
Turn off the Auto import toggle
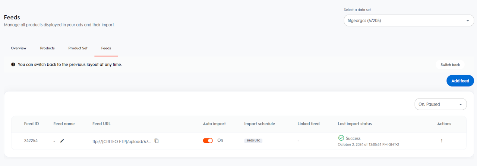point(208,141)
